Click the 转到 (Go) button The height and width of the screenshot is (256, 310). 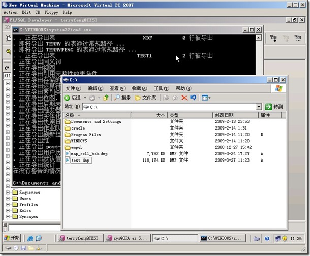pos(274,107)
